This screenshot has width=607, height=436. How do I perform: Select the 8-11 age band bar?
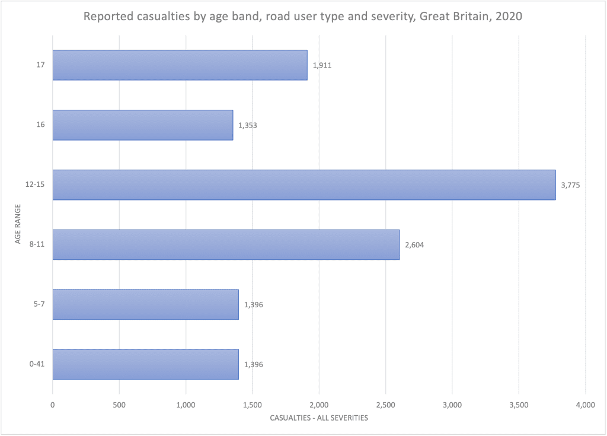(226, 244)
